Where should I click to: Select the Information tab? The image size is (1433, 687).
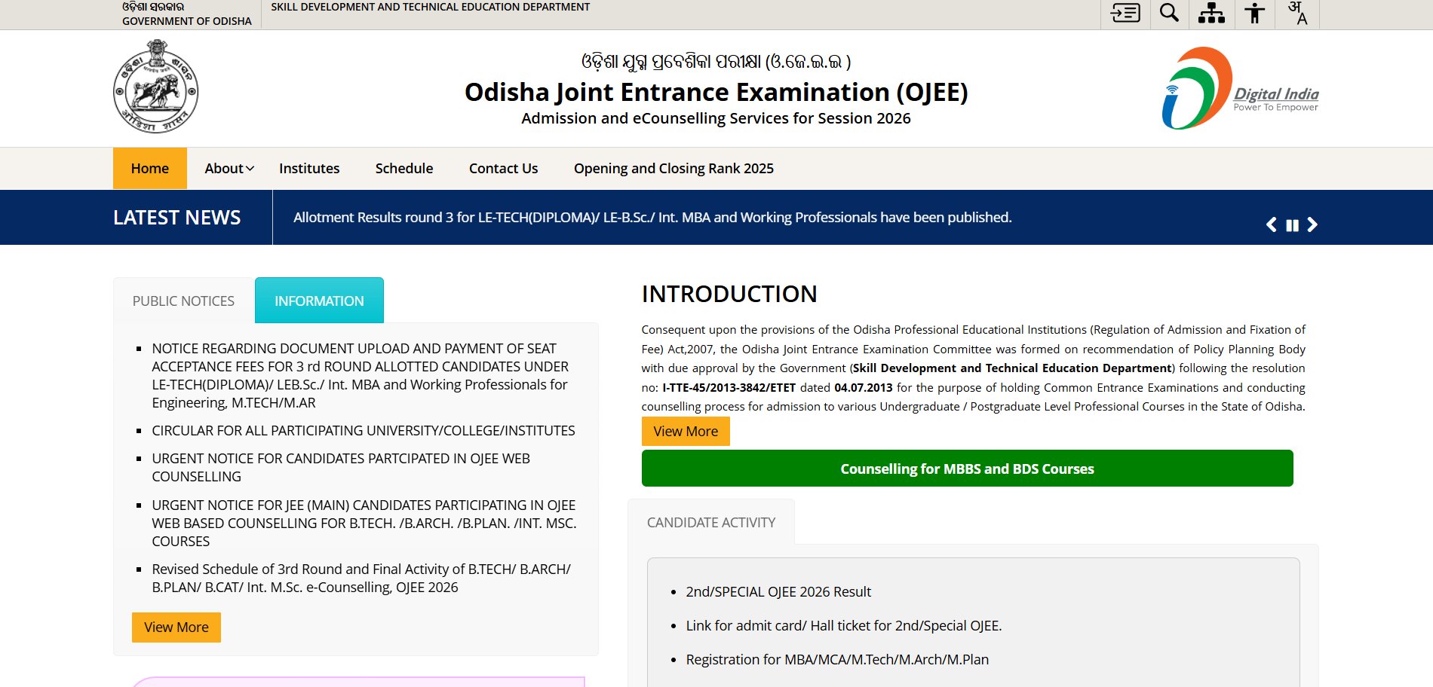(x=319, y=301)
